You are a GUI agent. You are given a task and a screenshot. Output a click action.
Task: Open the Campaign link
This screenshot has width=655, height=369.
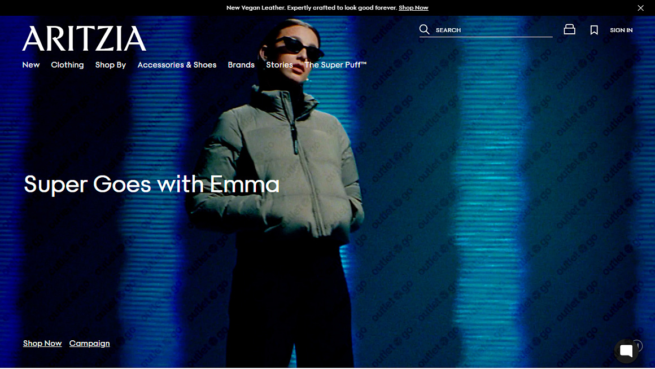(89, 343)
